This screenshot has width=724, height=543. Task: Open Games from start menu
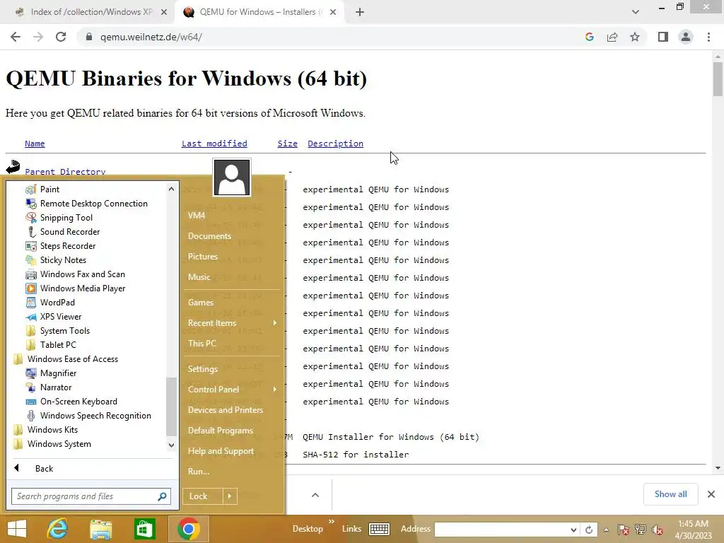200,303
